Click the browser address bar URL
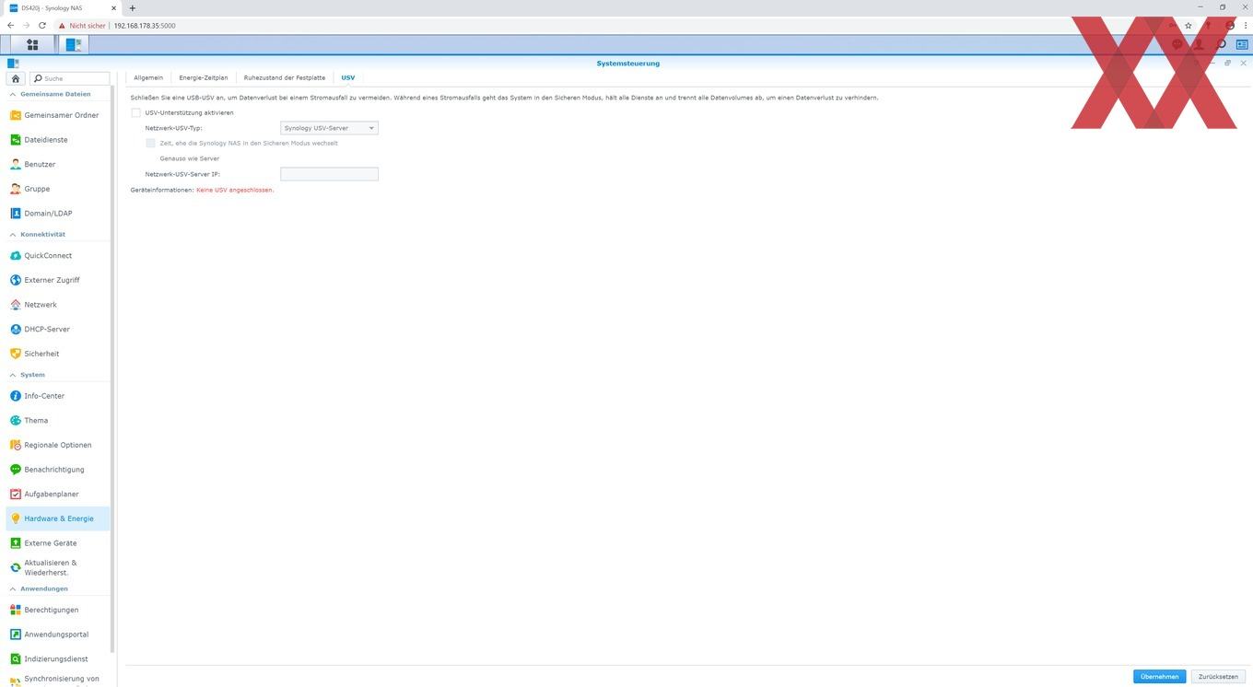 [x=145, y=26]
